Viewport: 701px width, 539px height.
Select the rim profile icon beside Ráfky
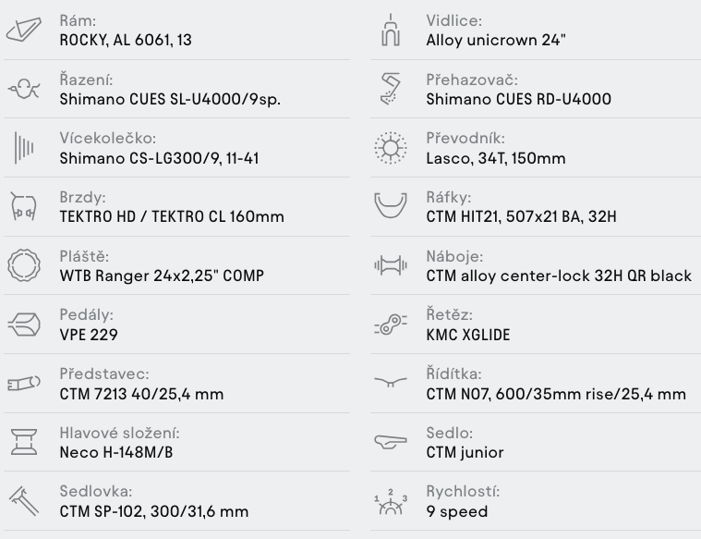391,205
